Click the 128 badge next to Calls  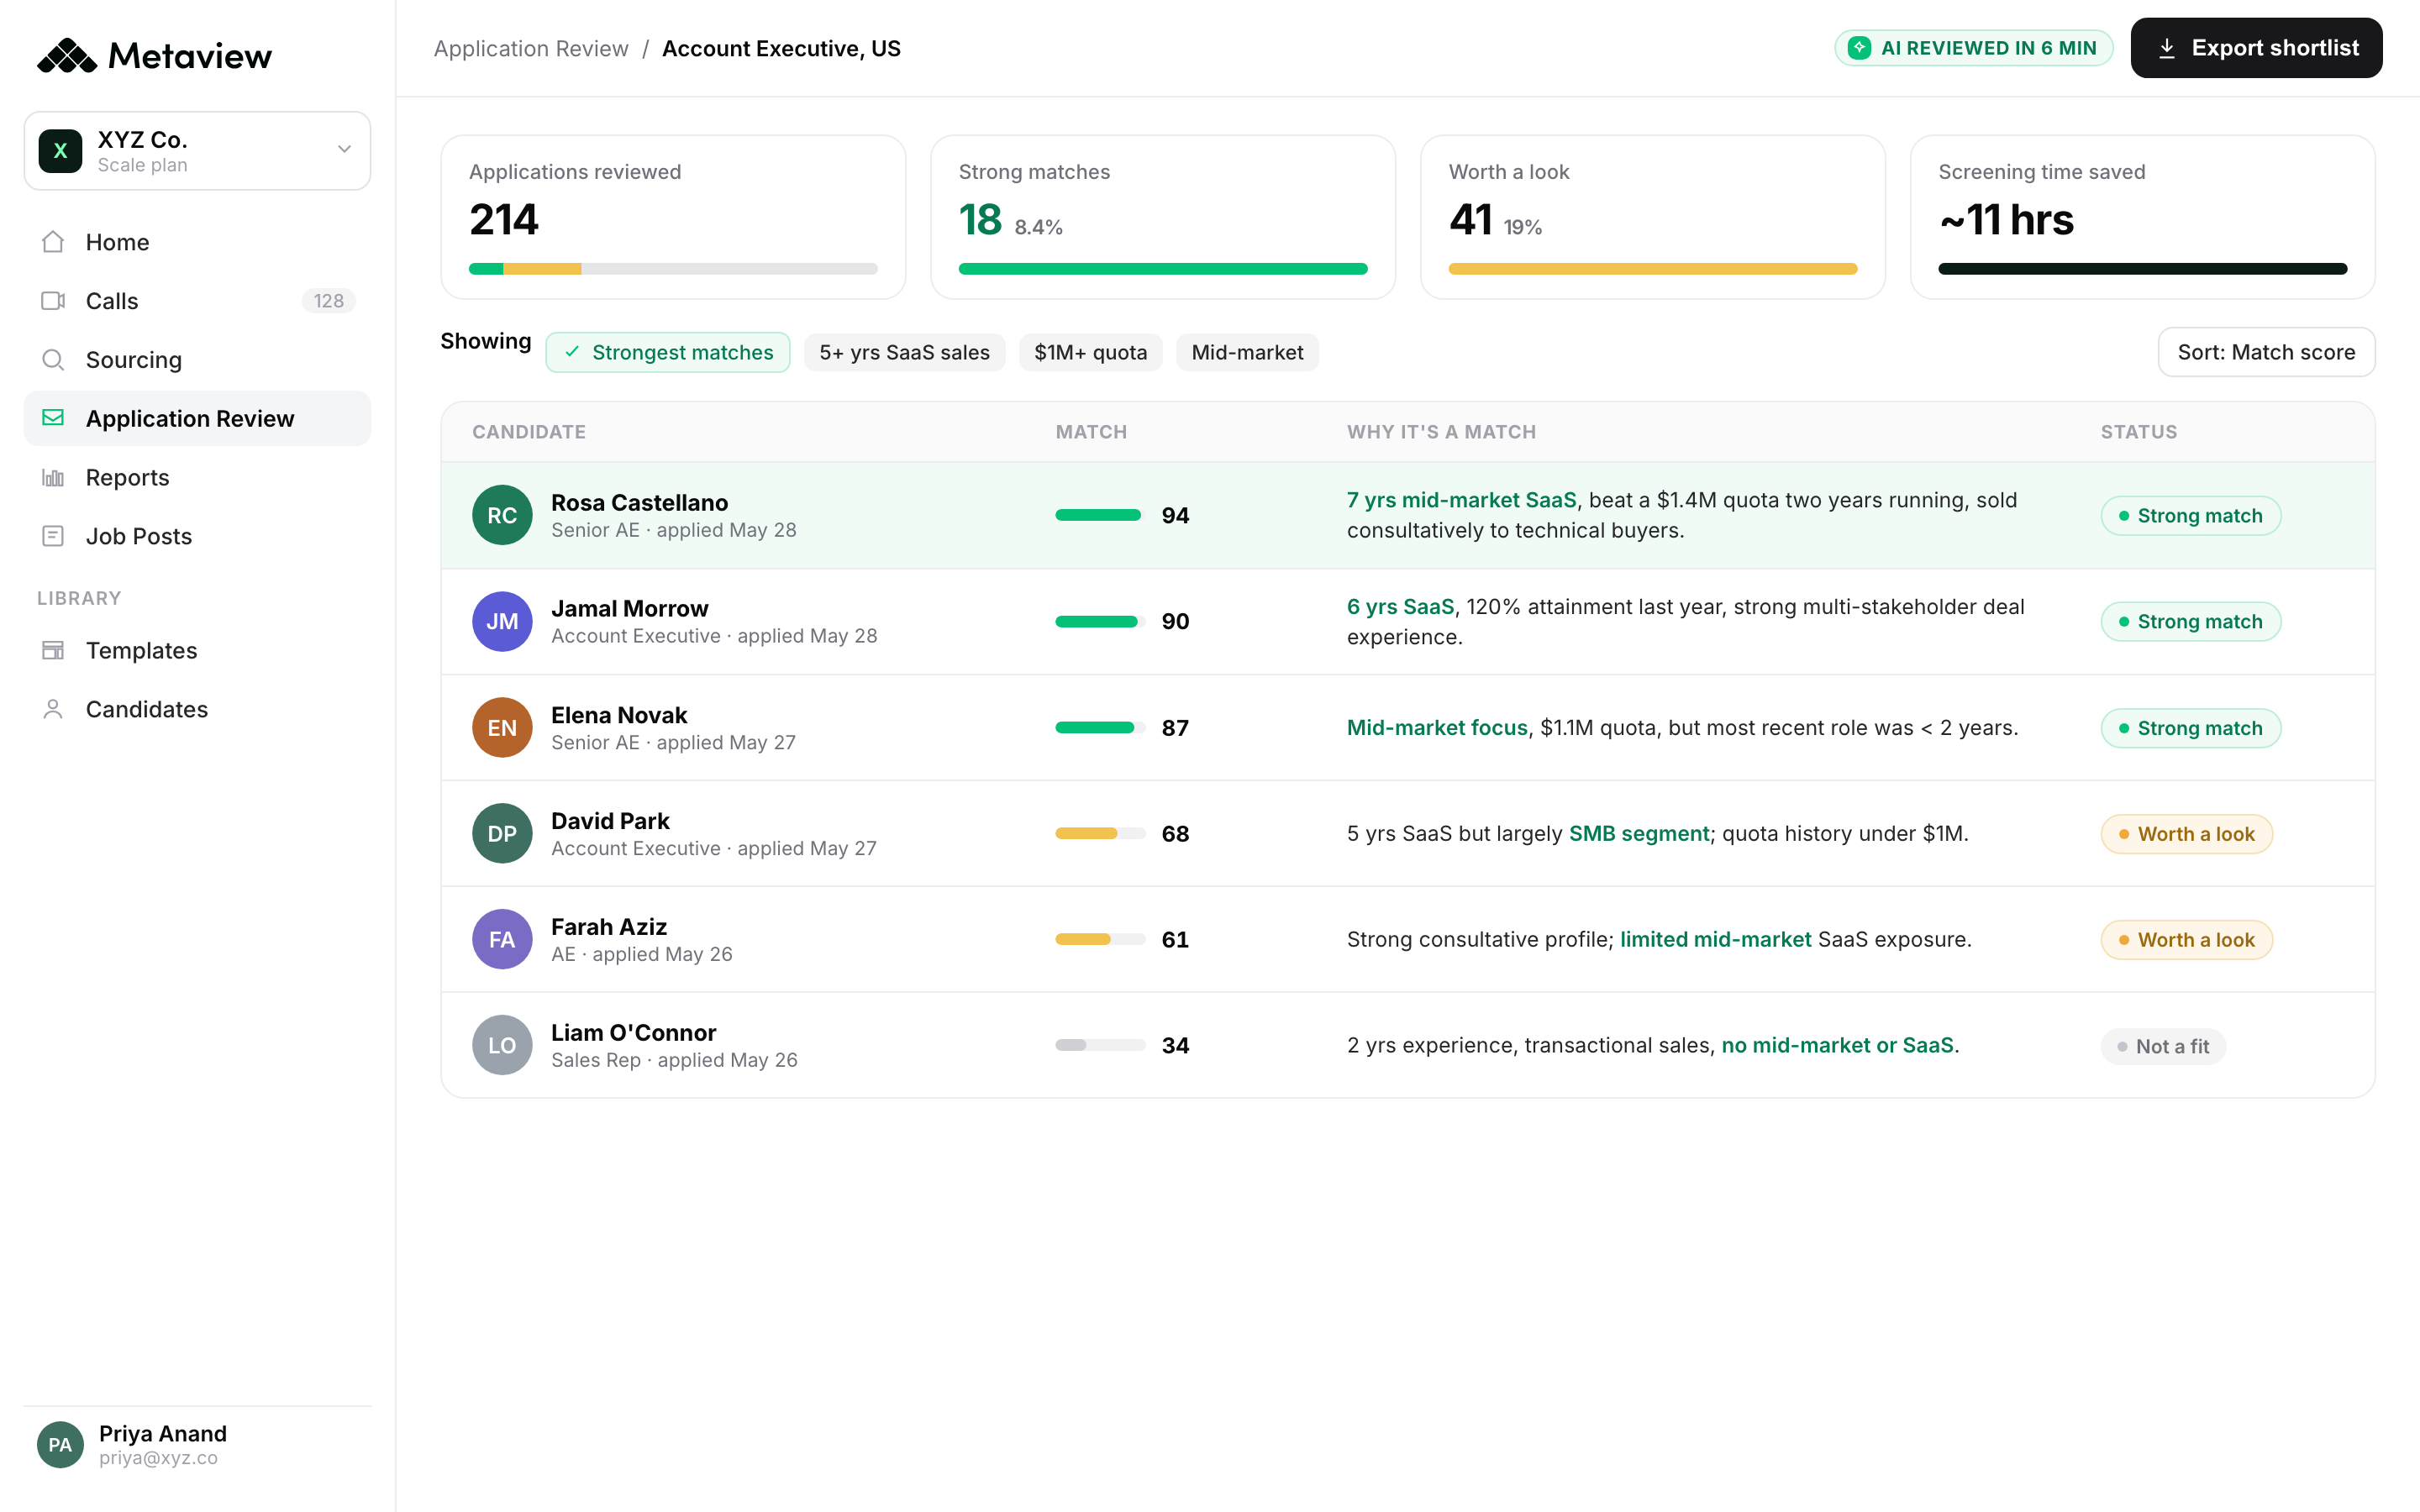pos(328,301)
